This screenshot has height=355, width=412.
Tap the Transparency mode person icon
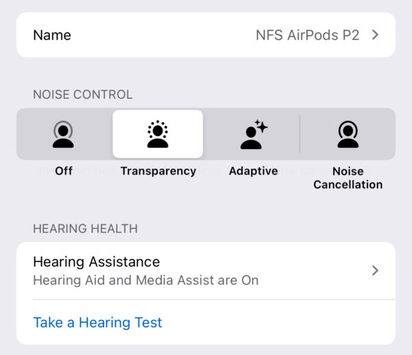tap(158, 135)
